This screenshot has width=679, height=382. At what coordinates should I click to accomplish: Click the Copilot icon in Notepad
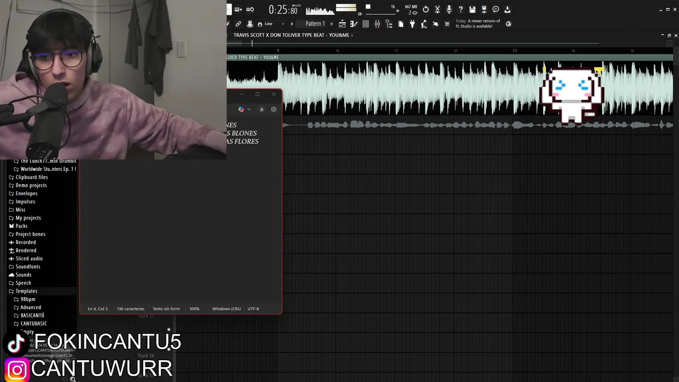241,109
